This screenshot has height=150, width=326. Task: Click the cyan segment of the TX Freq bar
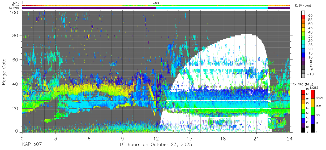click(x=212, y=8)
